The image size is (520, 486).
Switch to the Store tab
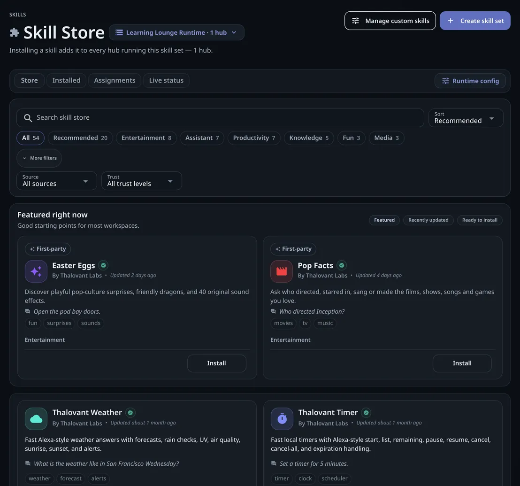pyautogui.click(x=29, y=81)
